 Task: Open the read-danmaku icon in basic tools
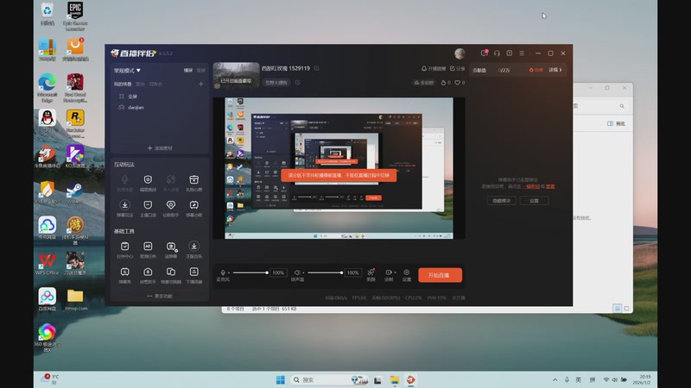170,247
